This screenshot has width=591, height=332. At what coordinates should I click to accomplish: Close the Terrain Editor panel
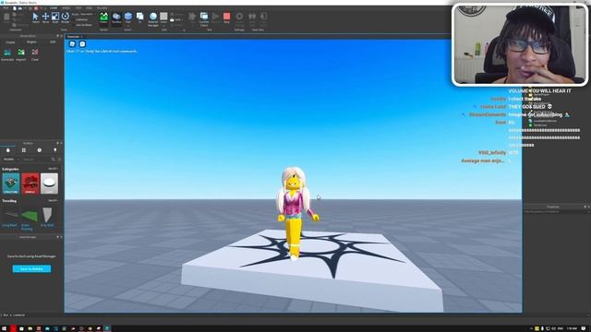click(x=62, y=36)
